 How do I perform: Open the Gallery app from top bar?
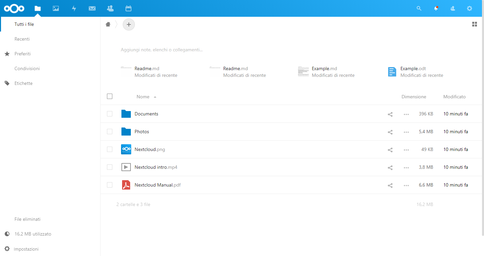55,8
